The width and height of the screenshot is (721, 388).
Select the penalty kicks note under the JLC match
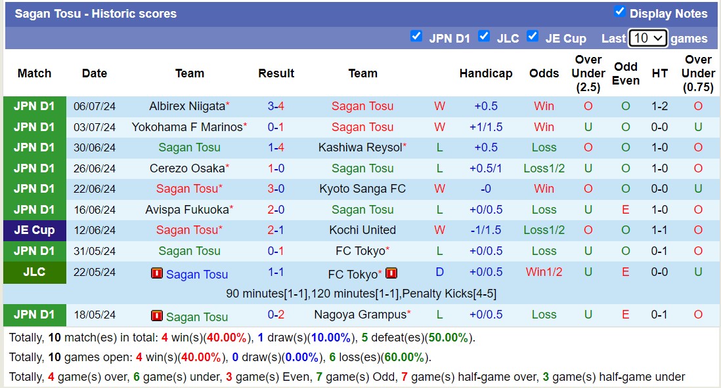tap(360, 294)
